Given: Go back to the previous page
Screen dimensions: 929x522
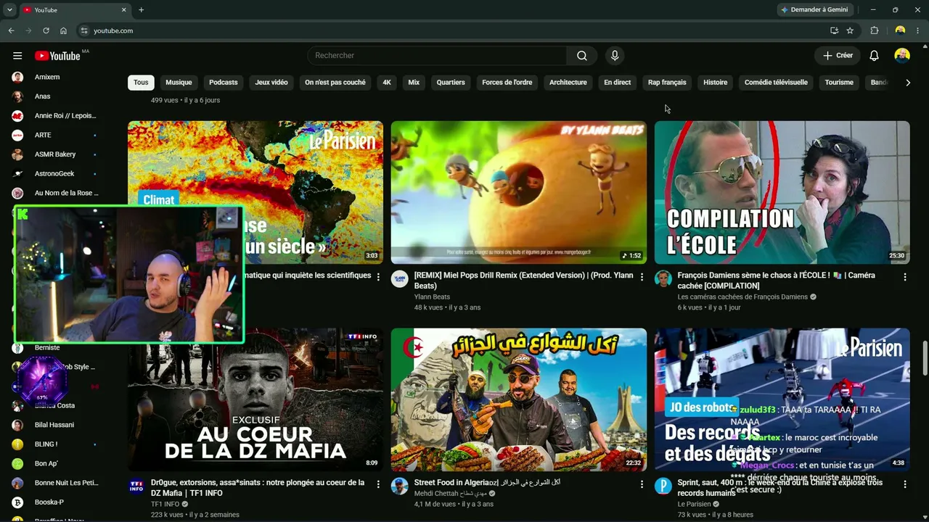Looking at the screenshot, I should 11,30.
